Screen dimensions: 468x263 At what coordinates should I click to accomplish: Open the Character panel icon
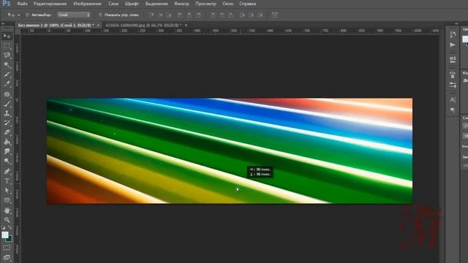(453, 99)
